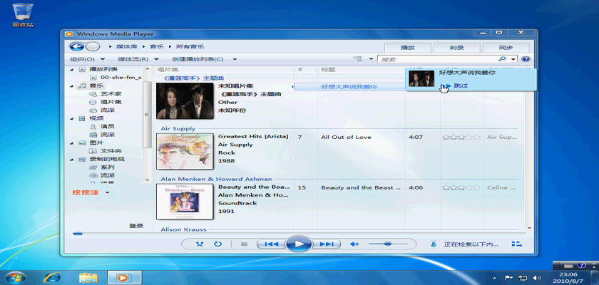Open the Help icon beside the search box
Screen dimensions: 599x285
coord(526,59)
